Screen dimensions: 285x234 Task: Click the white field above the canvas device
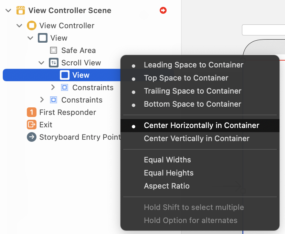pyautogui.click(x=263, y=30)
